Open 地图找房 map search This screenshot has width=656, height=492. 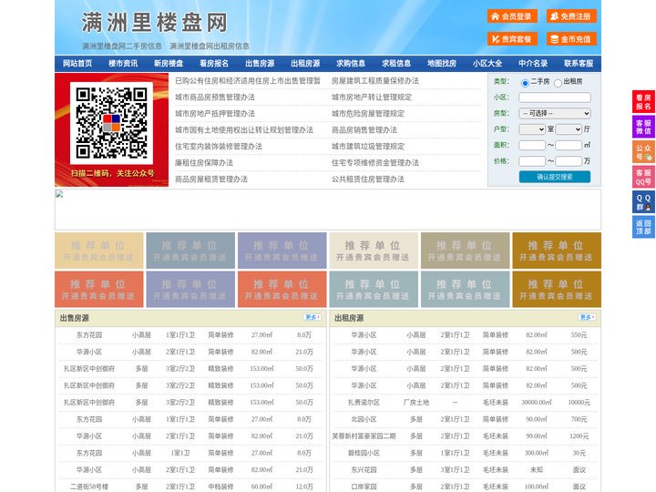point(442,64)
